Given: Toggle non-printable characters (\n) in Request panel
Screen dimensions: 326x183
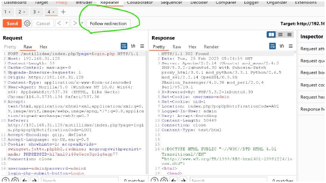Looking at the screenshot, I should tap(133, 46).
